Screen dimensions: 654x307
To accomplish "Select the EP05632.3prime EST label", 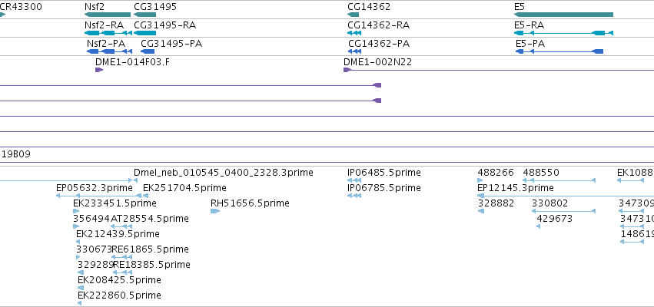I will pos(95,188).
